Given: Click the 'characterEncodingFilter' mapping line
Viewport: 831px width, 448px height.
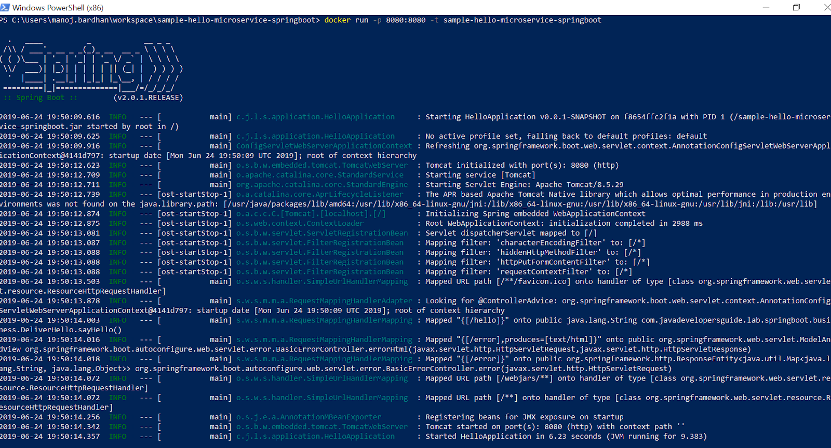Looking at the screenshot, I should (535, 243).
